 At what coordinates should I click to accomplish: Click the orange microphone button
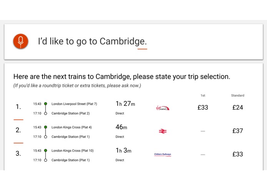point(21,41)
